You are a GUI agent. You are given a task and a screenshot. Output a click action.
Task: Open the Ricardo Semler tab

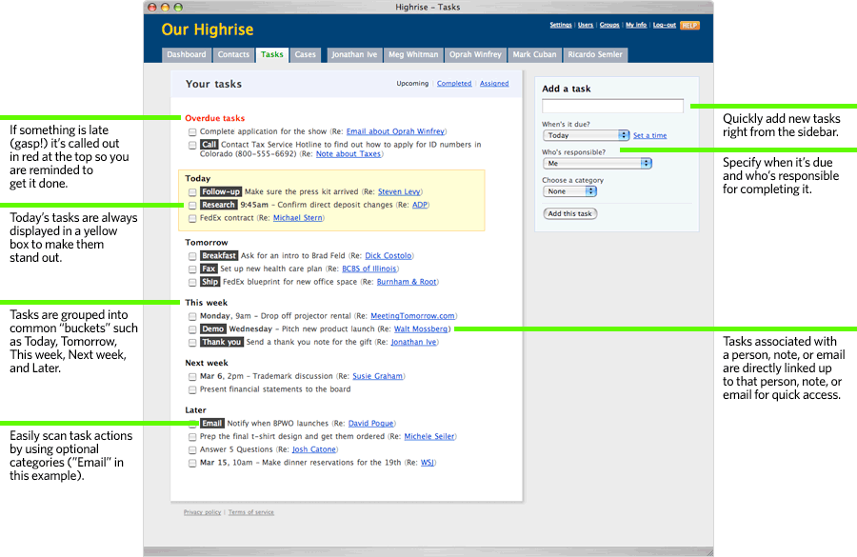[594, 54]
